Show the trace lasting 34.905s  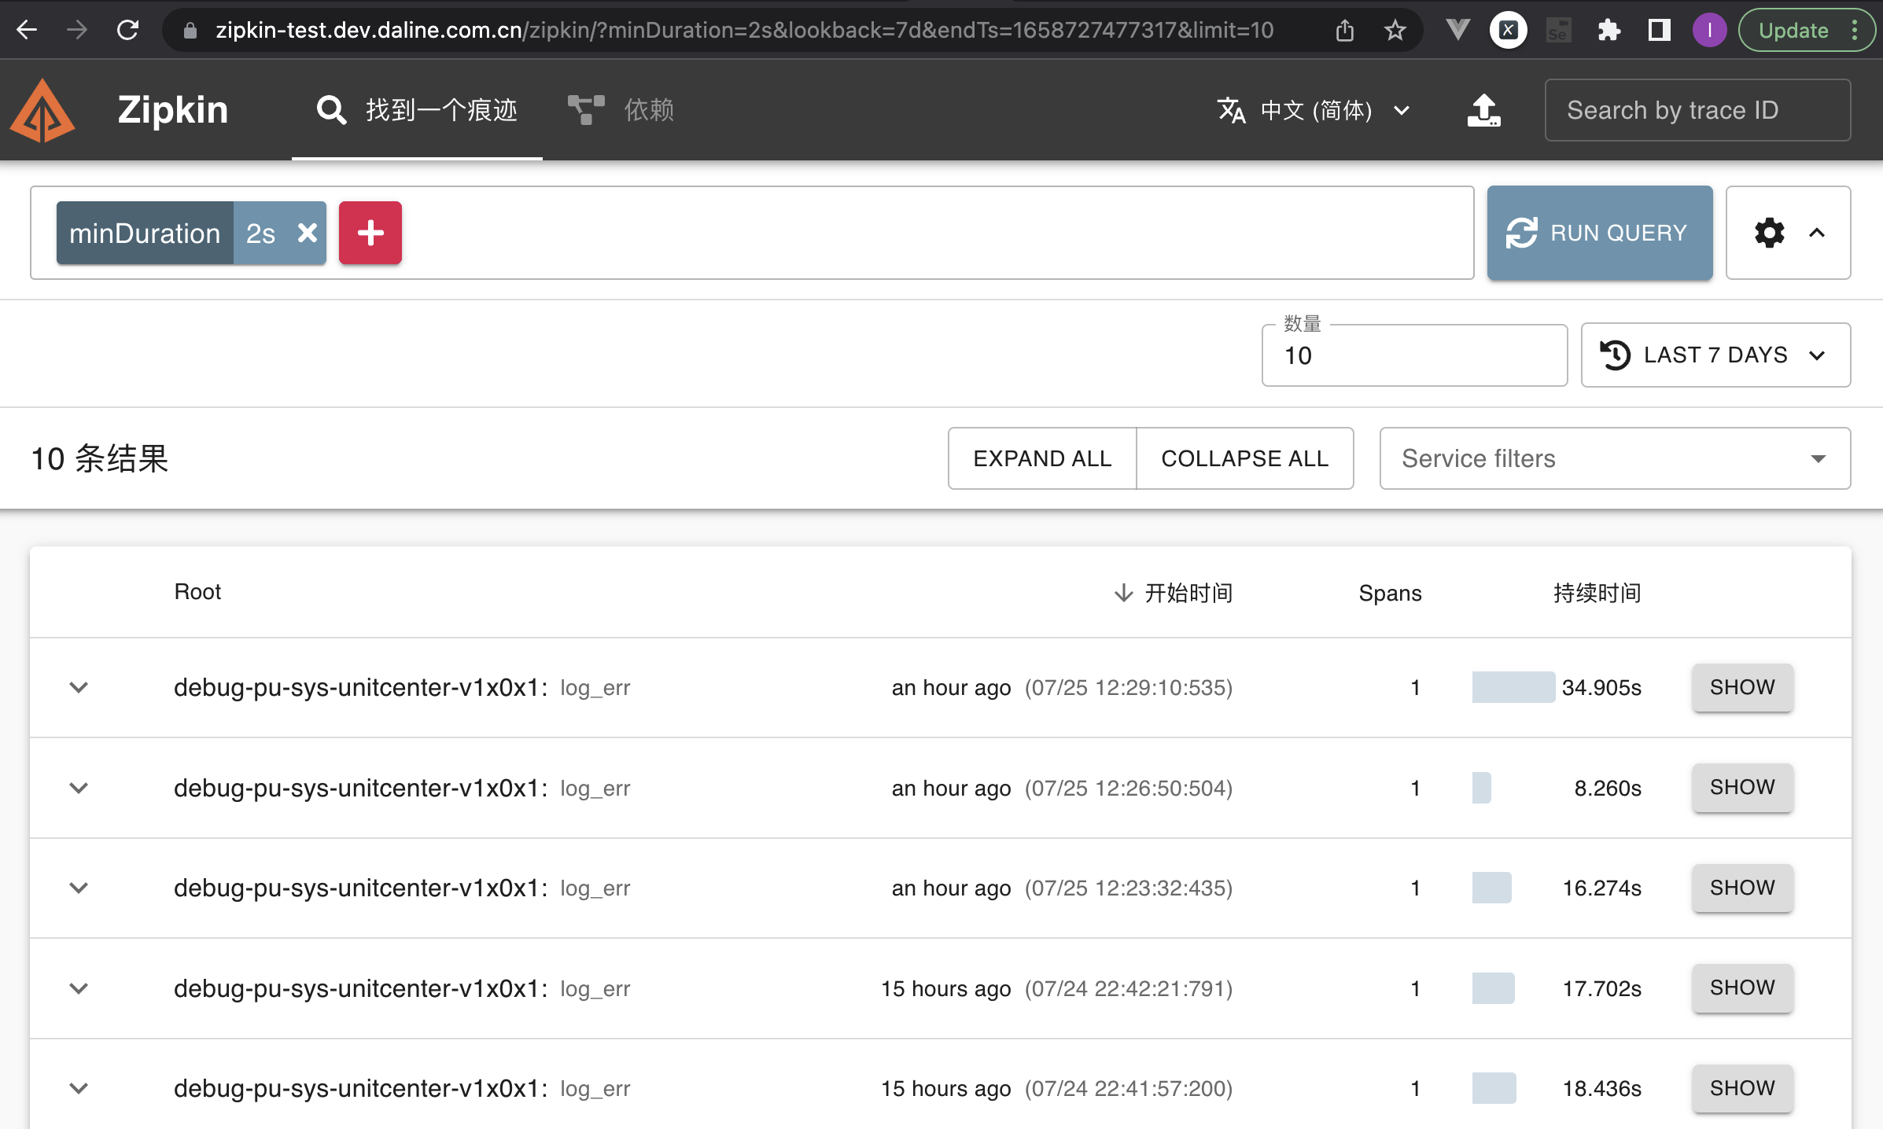pos(1742,687)
